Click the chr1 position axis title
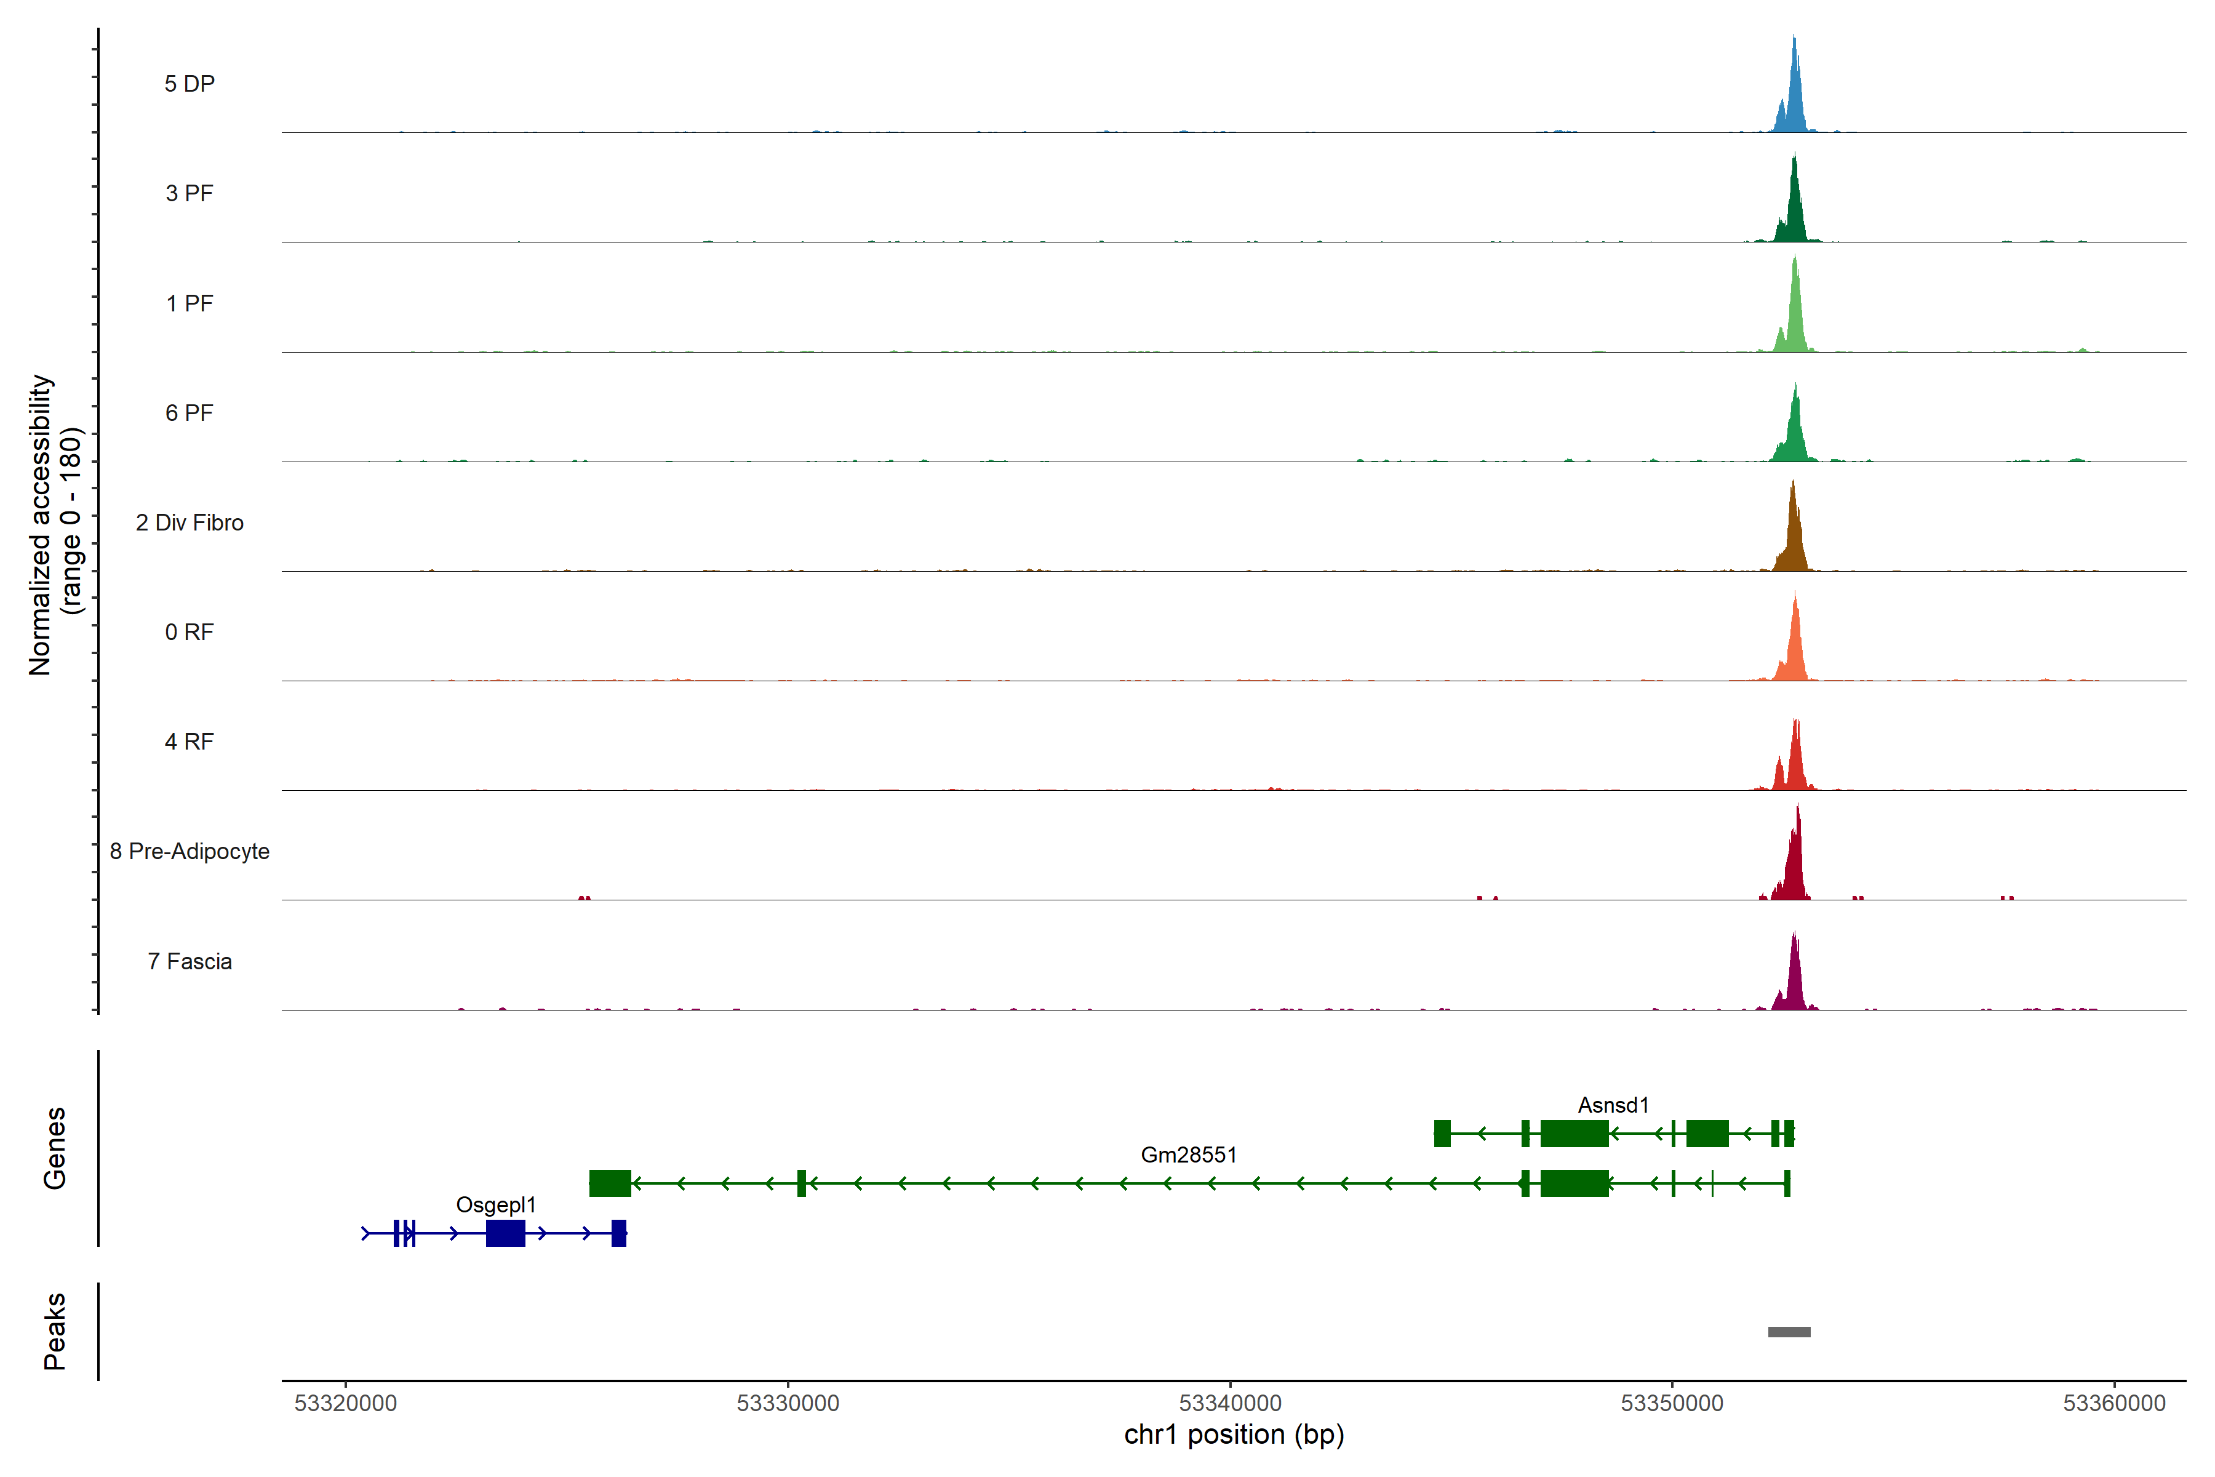Screen dimensions: 2215x1477 click(x=1234, y=1435)
